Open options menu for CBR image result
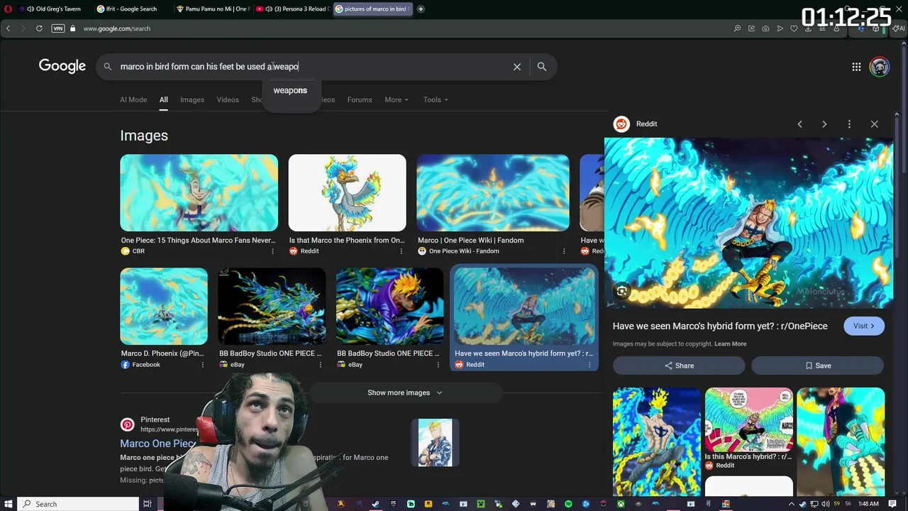The width and height of the screenshot is (908, 511). point(272,251)
